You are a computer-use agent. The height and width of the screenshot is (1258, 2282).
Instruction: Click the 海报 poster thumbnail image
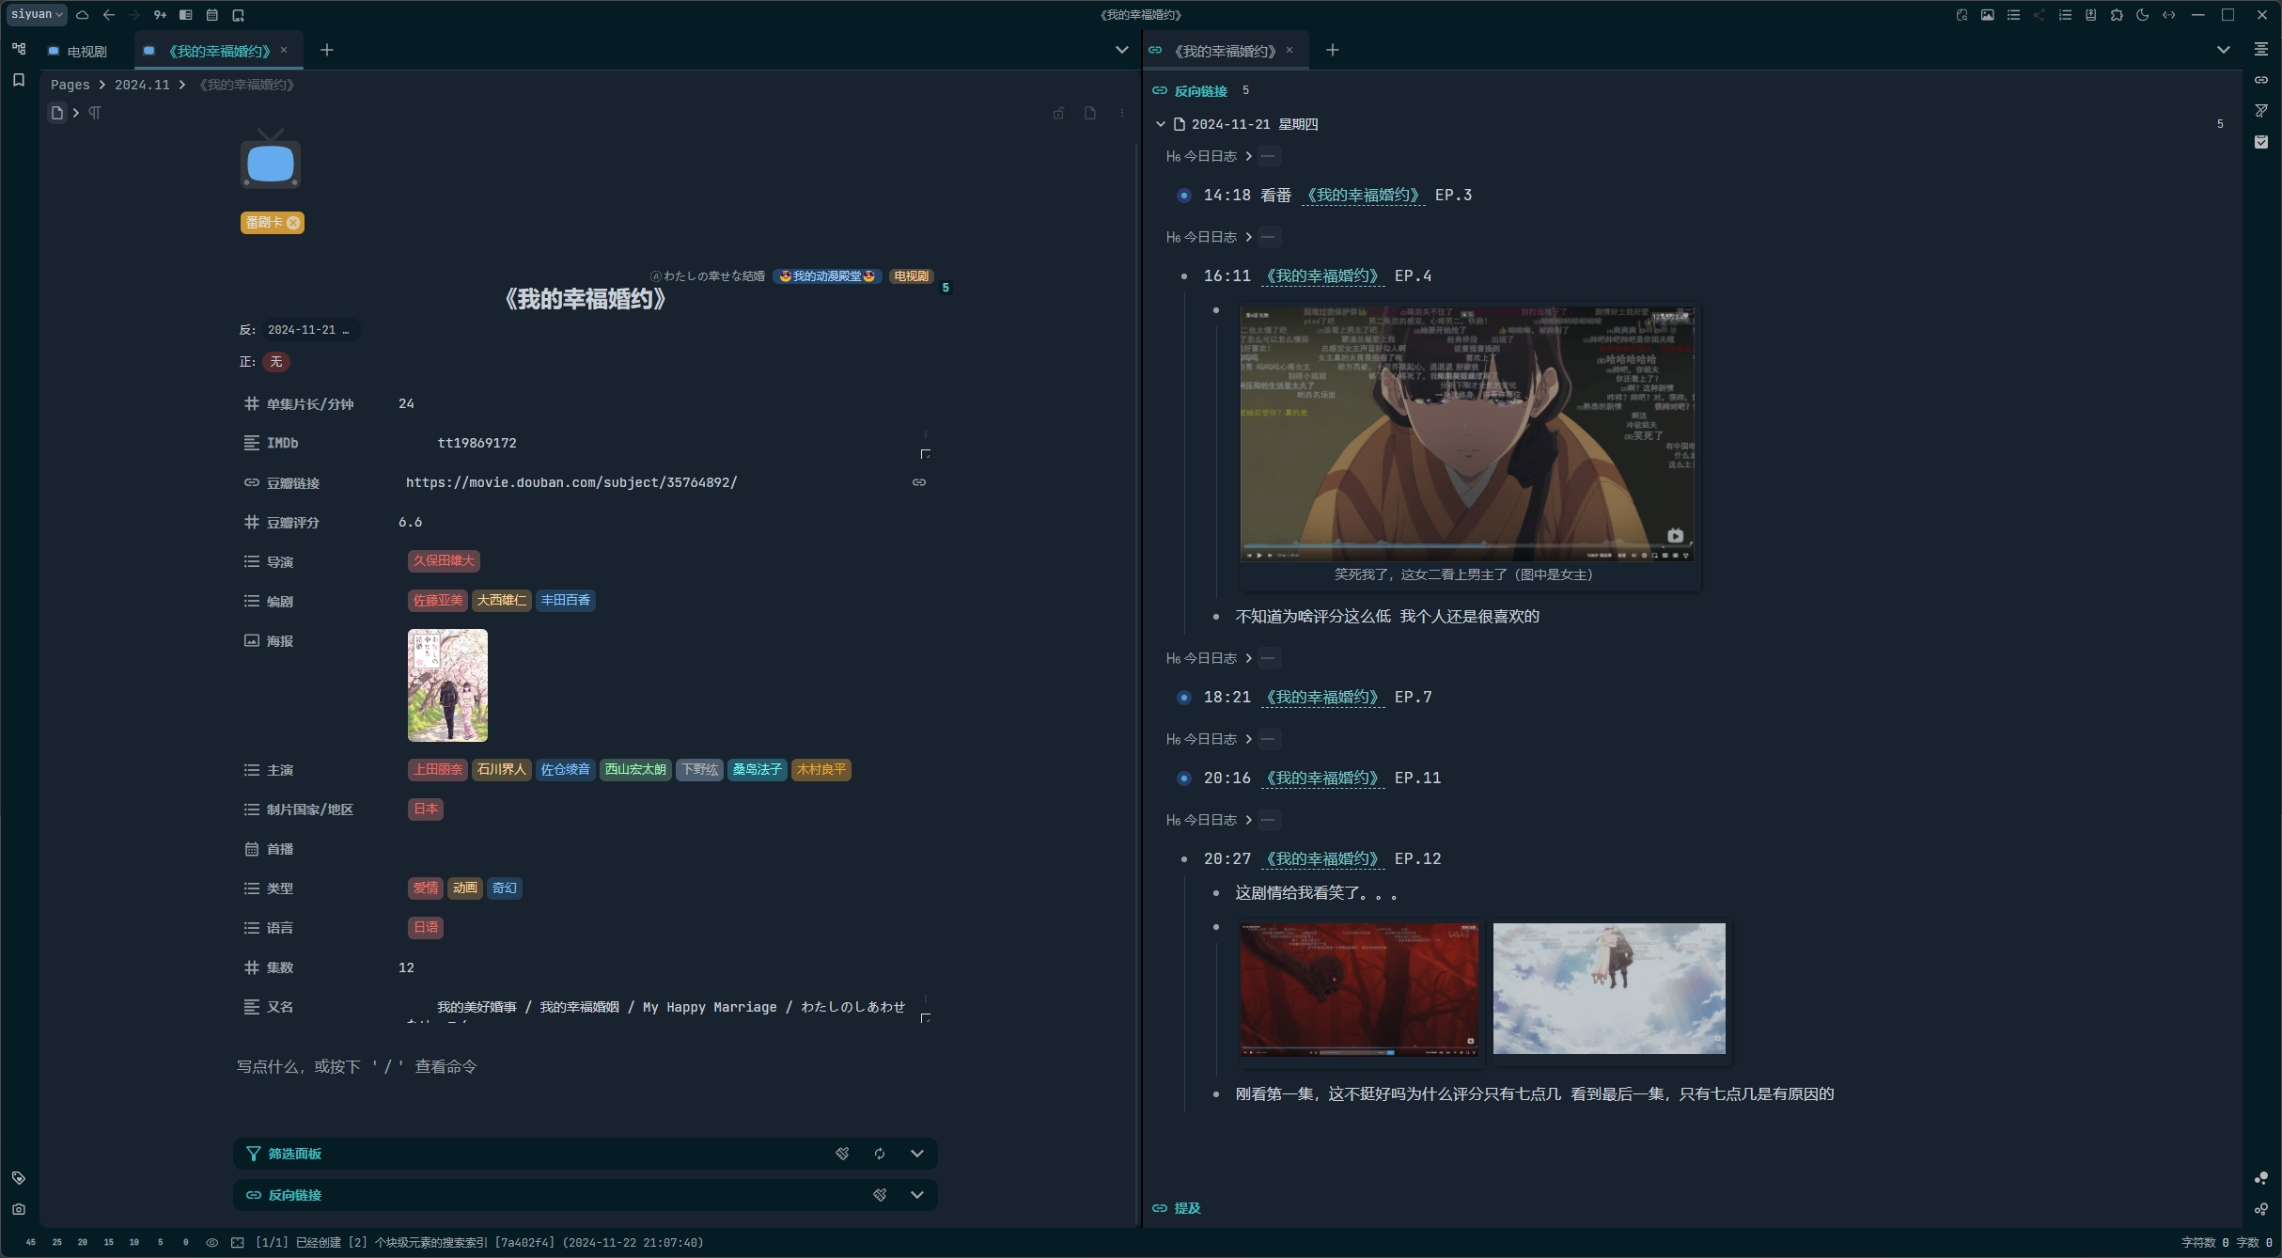click(447, 685)
